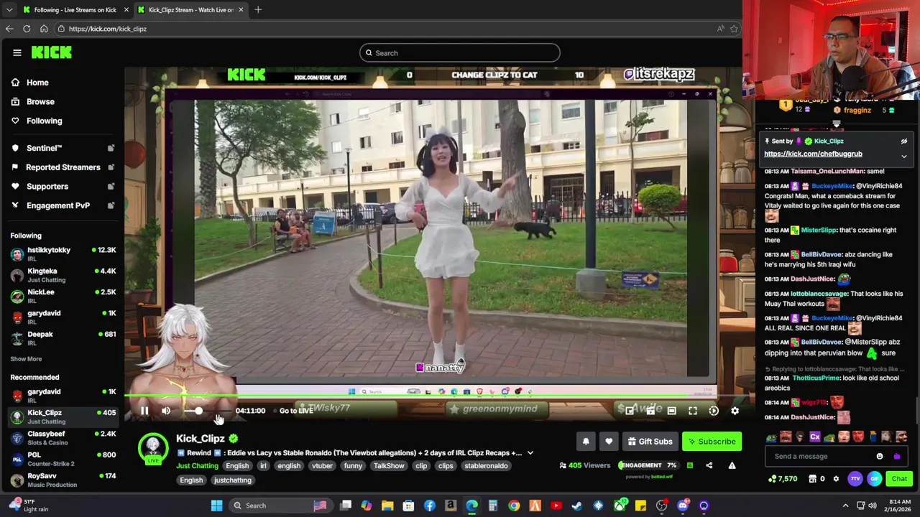Open the GIF picker button
The width and height of the screenshot is (920, 517).
[x=875, y=479]
